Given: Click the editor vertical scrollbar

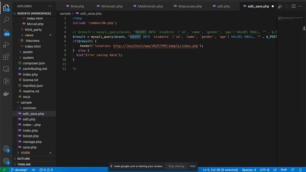Looking at the screenshot, I should [x=304, y=29].
